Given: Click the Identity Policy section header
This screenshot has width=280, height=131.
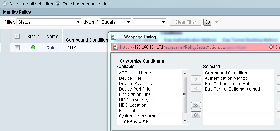Looking at the screenshot, I should coord(17,12).
